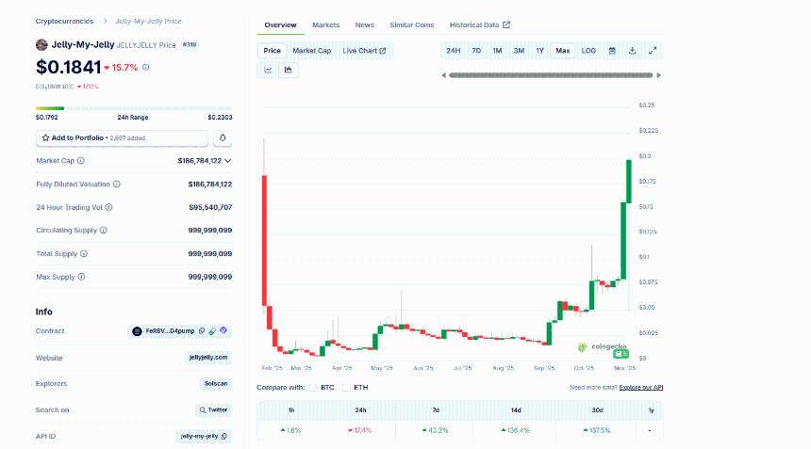Click Circulating Supply info icon
Image resolution: width=811 pixels, height=449 pixels.
pos(104,231)
